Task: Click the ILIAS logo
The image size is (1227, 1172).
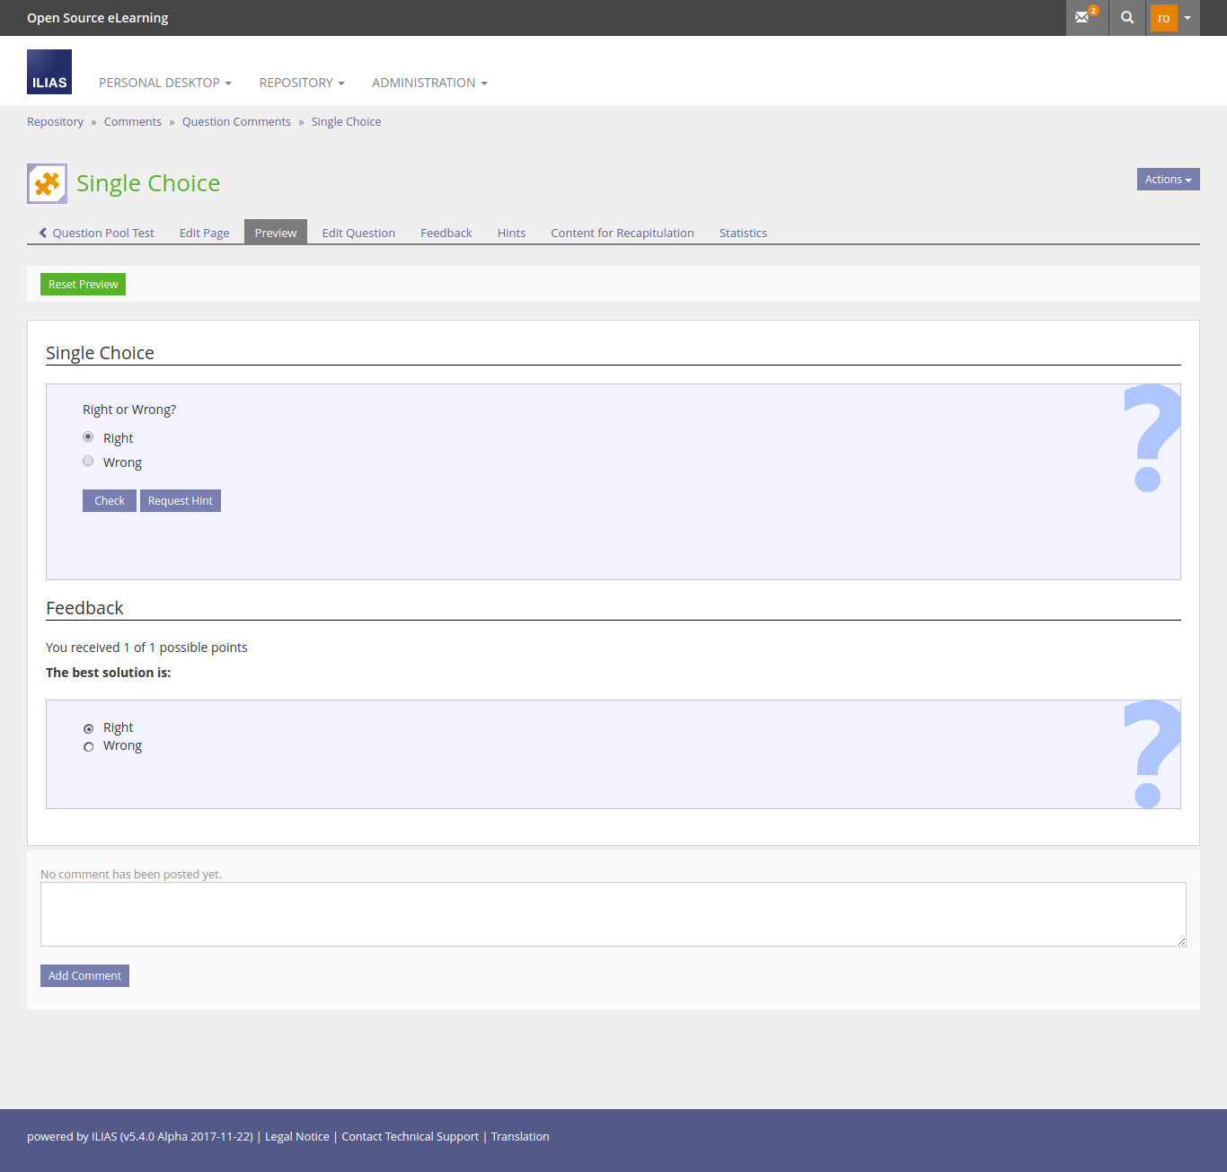Action: 49,72
